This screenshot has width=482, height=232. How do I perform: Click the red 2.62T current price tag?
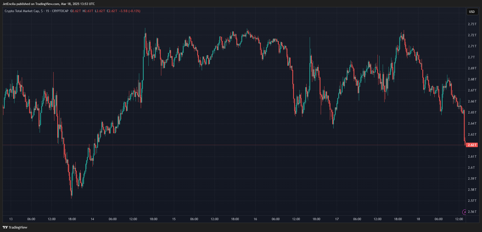(x=472, y=145)
